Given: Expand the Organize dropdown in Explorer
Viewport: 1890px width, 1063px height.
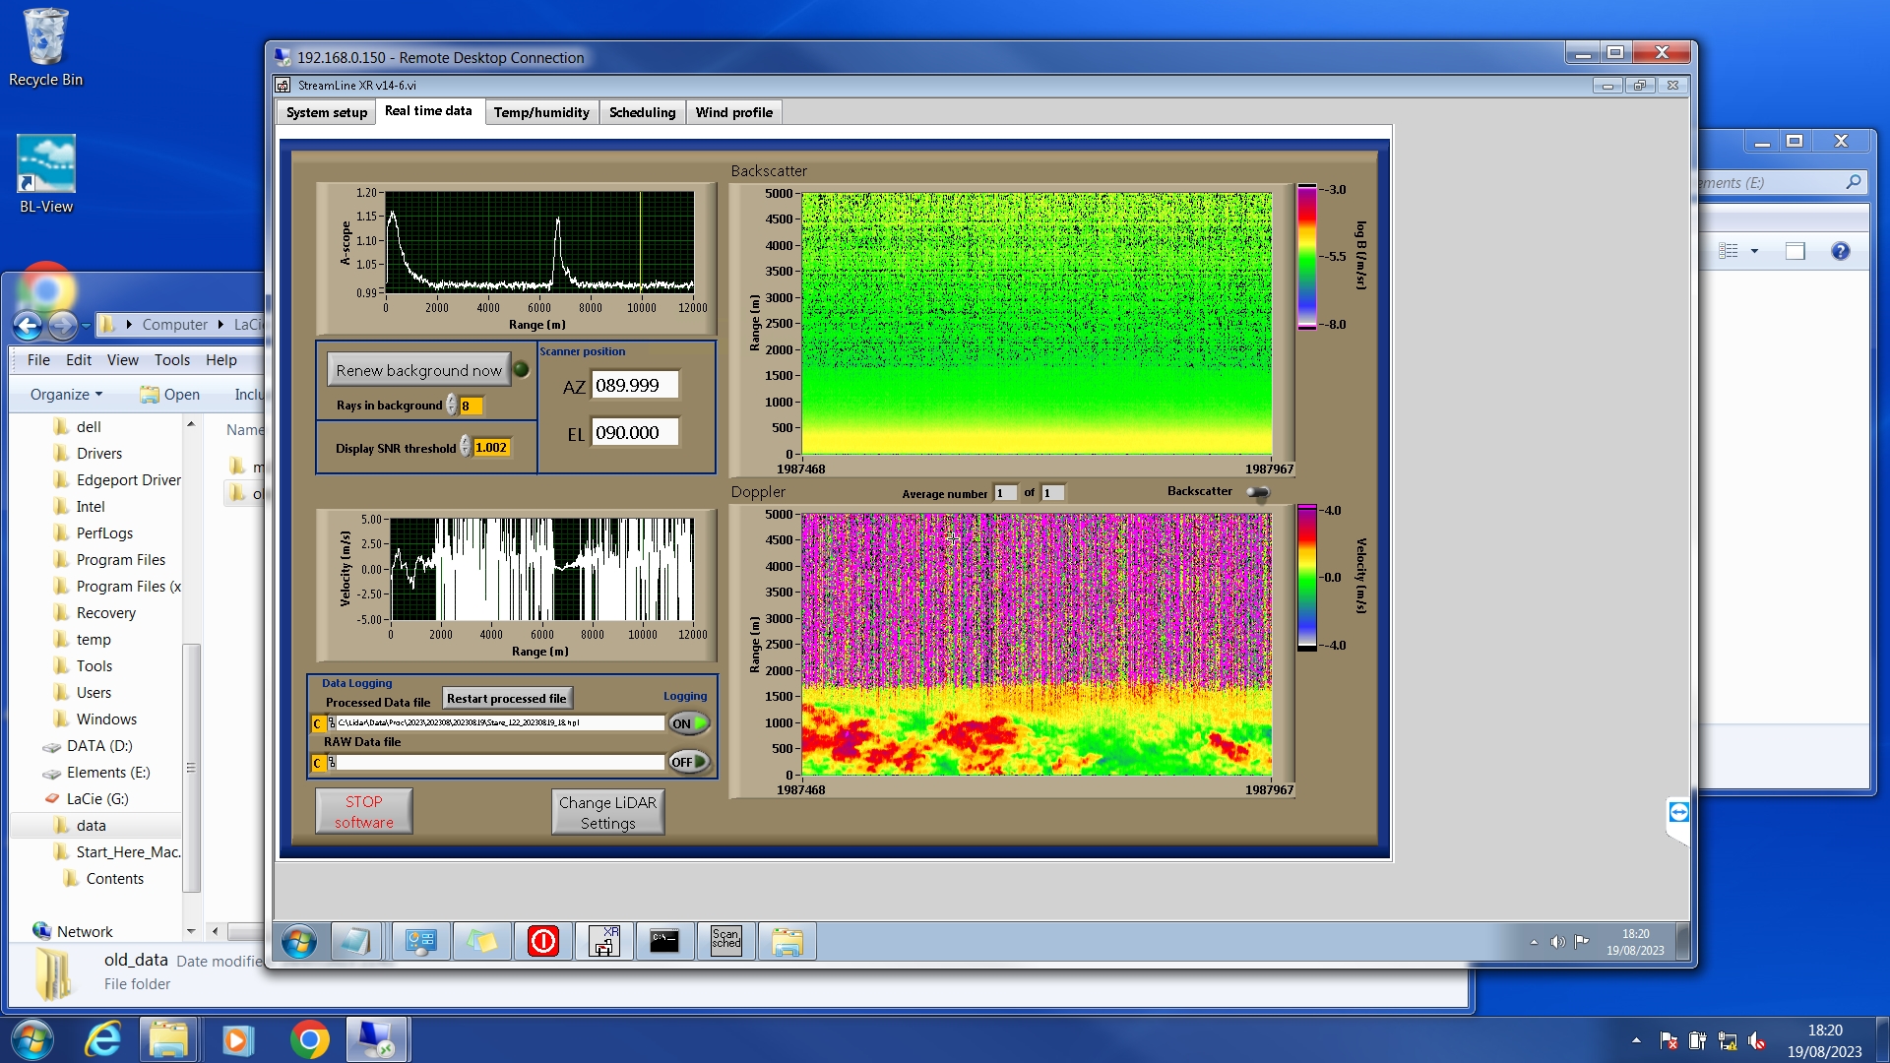Looking at the screenshot, I should pos(66,394).
